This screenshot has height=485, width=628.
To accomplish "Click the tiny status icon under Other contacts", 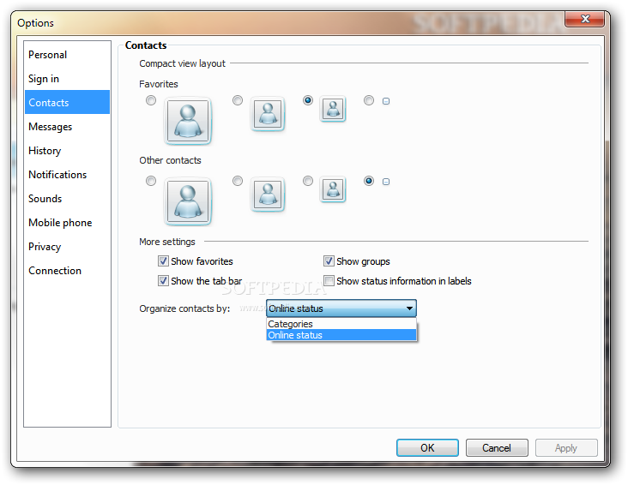I will pos(386,182).
